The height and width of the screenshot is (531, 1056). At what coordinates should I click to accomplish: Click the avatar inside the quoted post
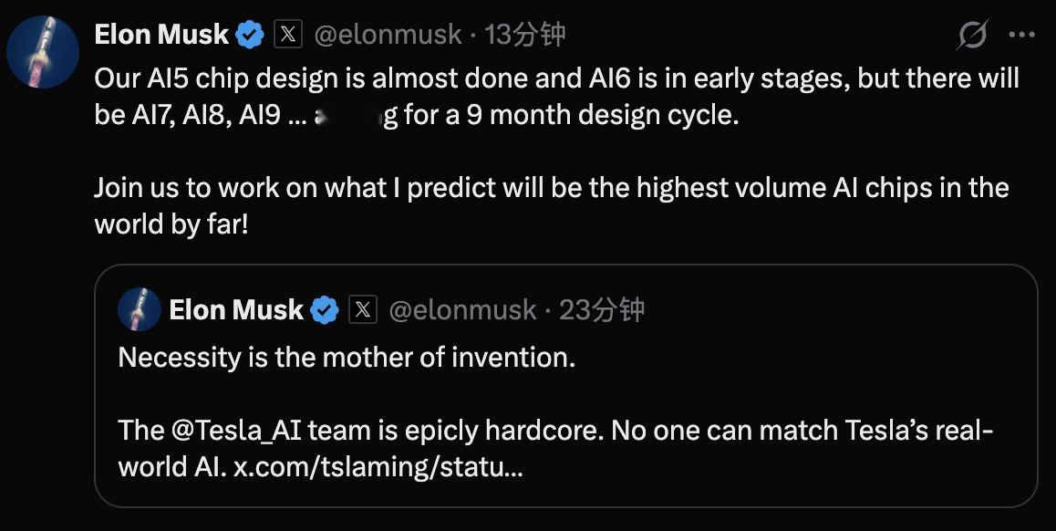[x=140, y=310]
